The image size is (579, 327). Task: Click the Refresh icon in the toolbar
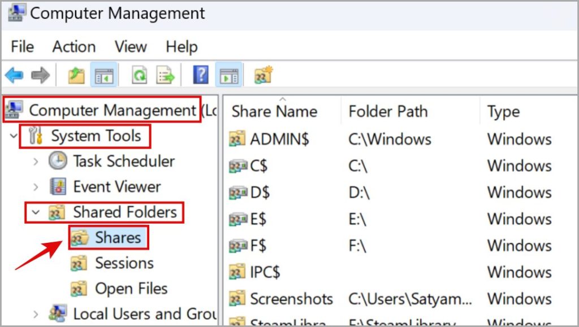point(139,74)
